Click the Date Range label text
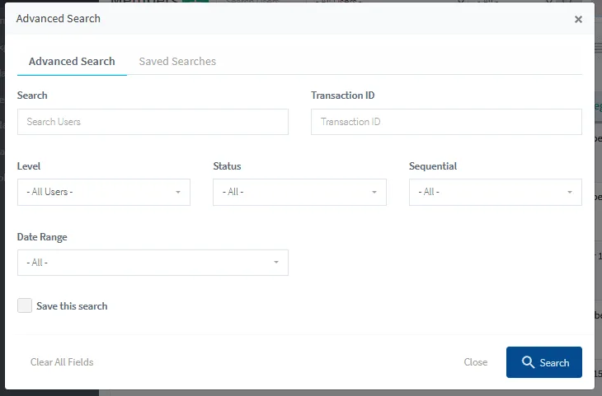The image size is (602, 396). (x=42, y=237)
